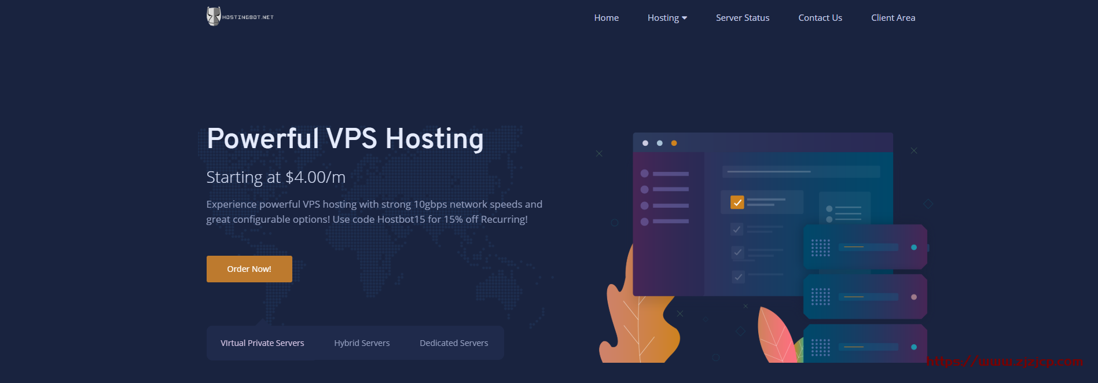The width and height of the screenshot is (1098, 383).
Task: Switch to Dedicated Servers tab
Action: [454, 343]
